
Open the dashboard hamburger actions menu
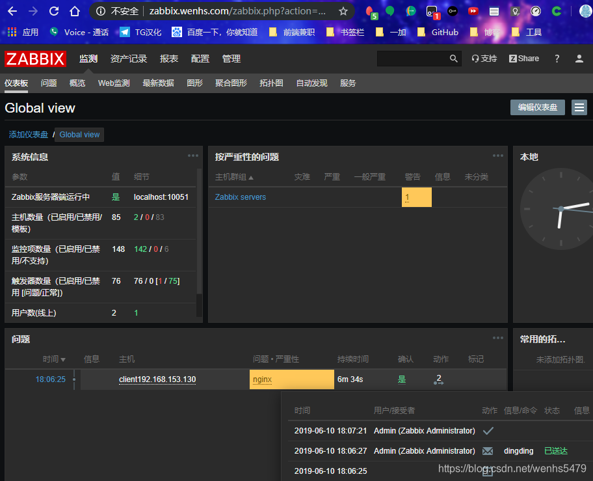579,107
